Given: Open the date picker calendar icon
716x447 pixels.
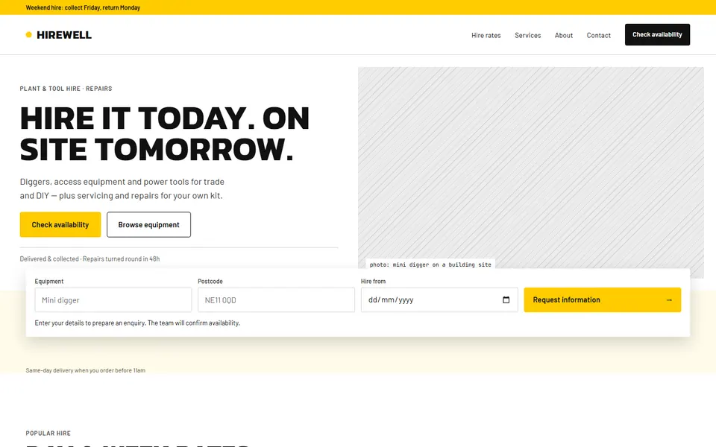Looking at the screenshot, I should coord(506,299).
